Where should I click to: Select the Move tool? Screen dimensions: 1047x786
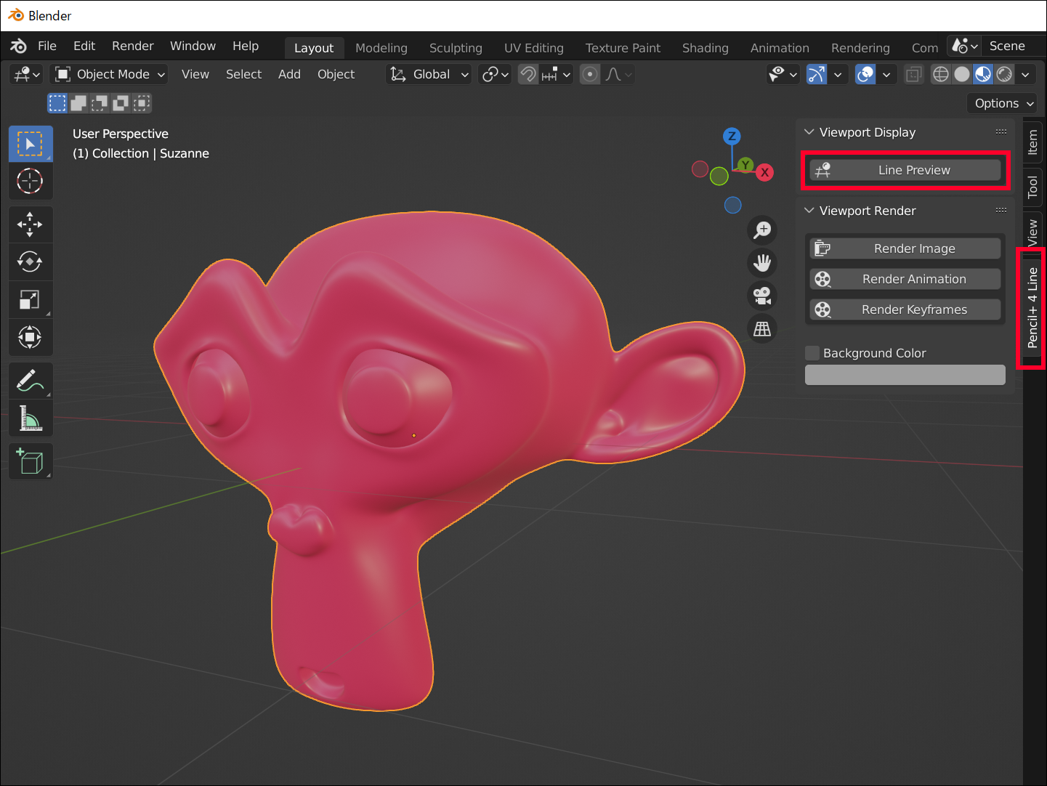coord(30,224)
